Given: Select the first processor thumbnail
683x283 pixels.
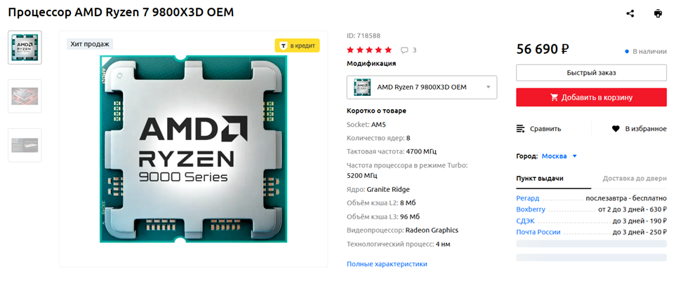Looking at the screenshot, I should tap(25, 48).
